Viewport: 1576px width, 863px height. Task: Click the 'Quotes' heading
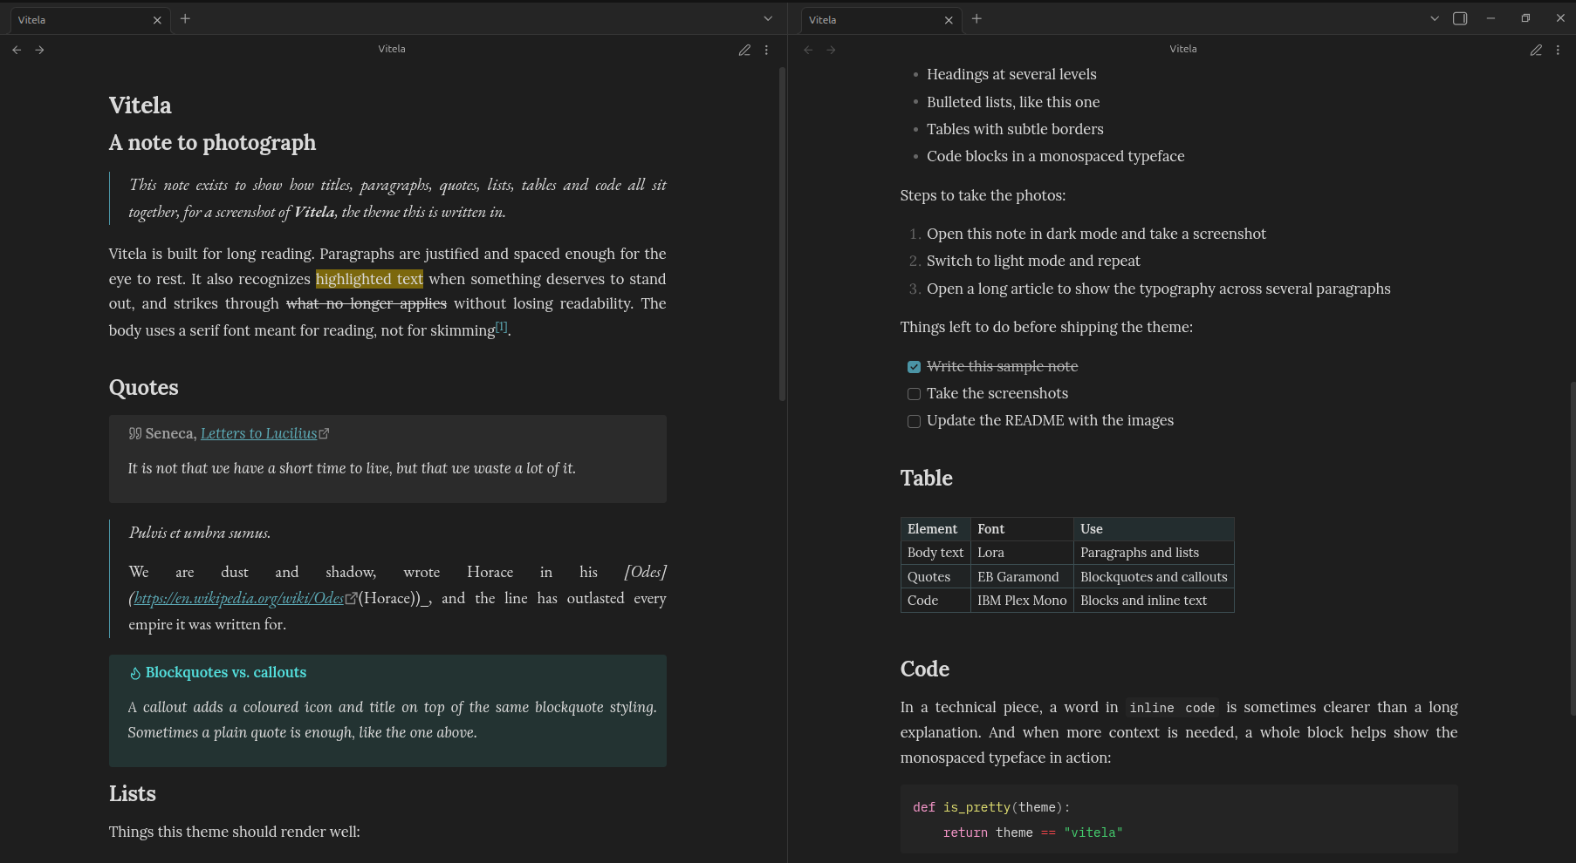[144, 388]
